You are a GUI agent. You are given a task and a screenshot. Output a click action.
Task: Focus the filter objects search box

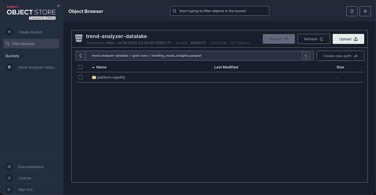click(x=219, y=11)
